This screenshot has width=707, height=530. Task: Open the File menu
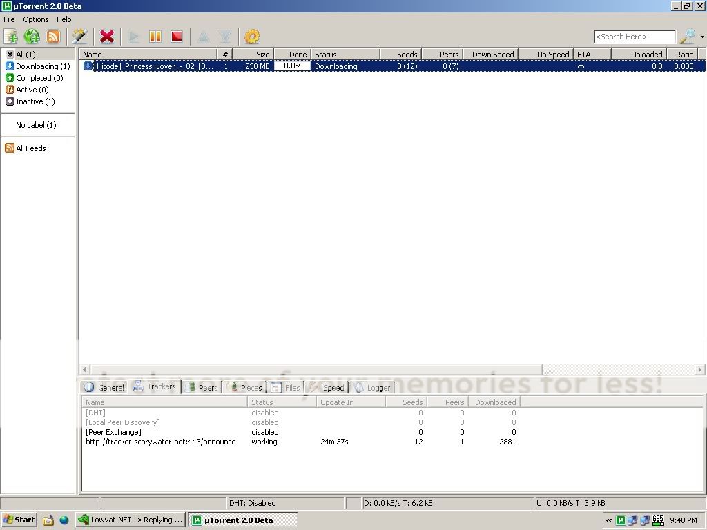[x=9, y=19]
